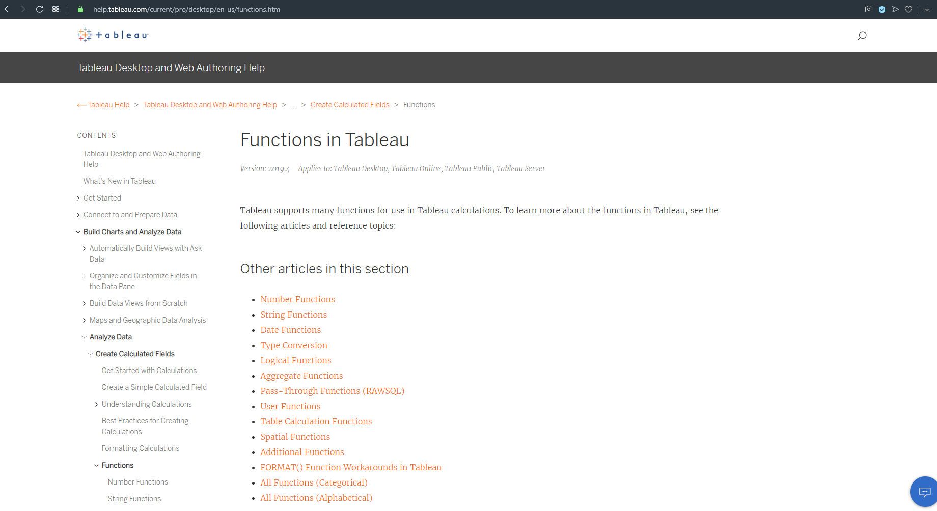Open the browser tab grid icon

(x=56, y=9)
